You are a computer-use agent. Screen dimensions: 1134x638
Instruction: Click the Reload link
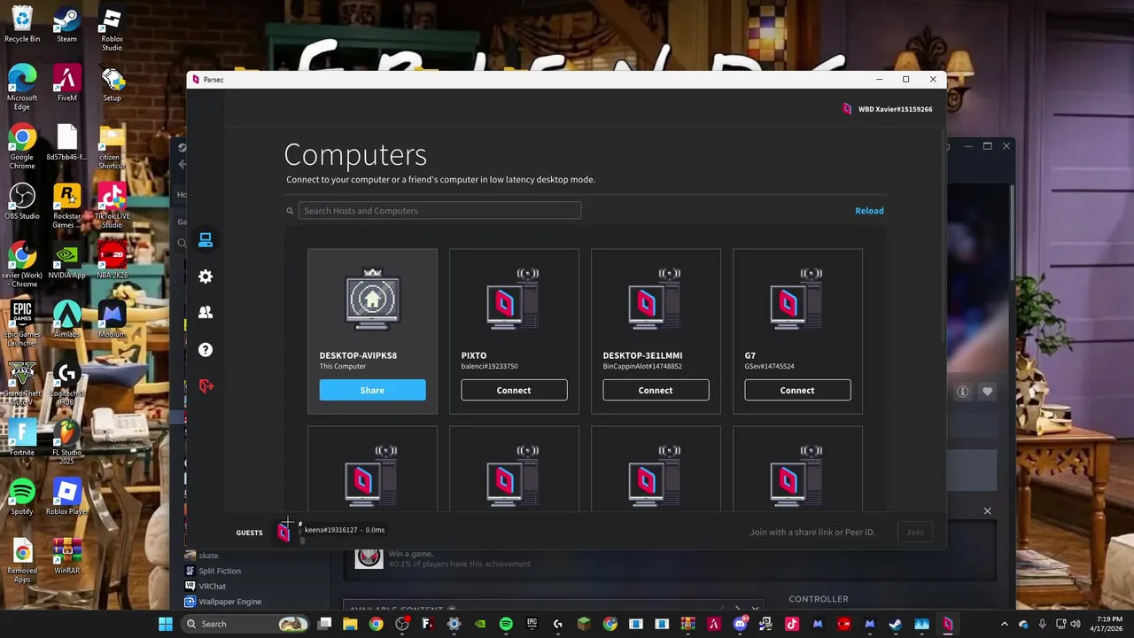click(869, 211)
